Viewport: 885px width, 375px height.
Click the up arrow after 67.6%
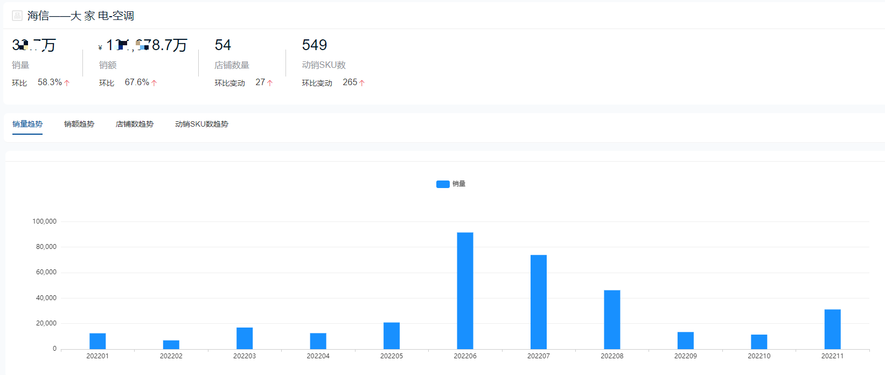pyautogui.click(x=154, y=83)
